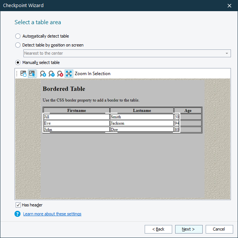The width and height of the screenshot is (238, 238).
Task: Click Zoom In Selection toolbar label
Action: [x=92, y=74]
